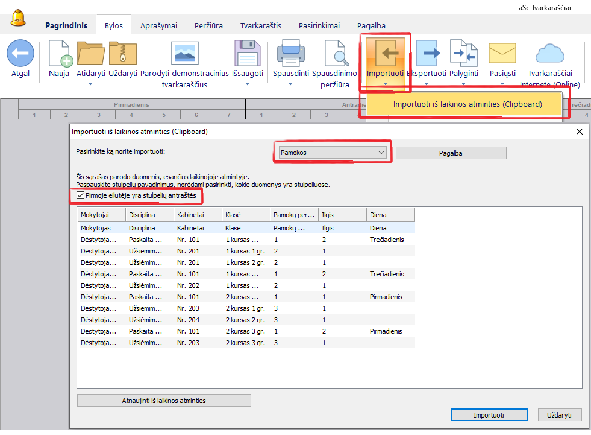This screenshot has height=435, width=591.
Task: Expand the arrow under Spausdinti
Action: pos(290,84)
